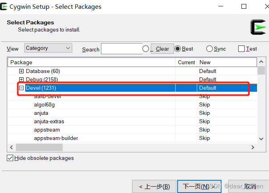The height and width of the screenshot is (193, 269).
Task: Select the Keep radio button beside Clear
Action: (x=146, y=49)
